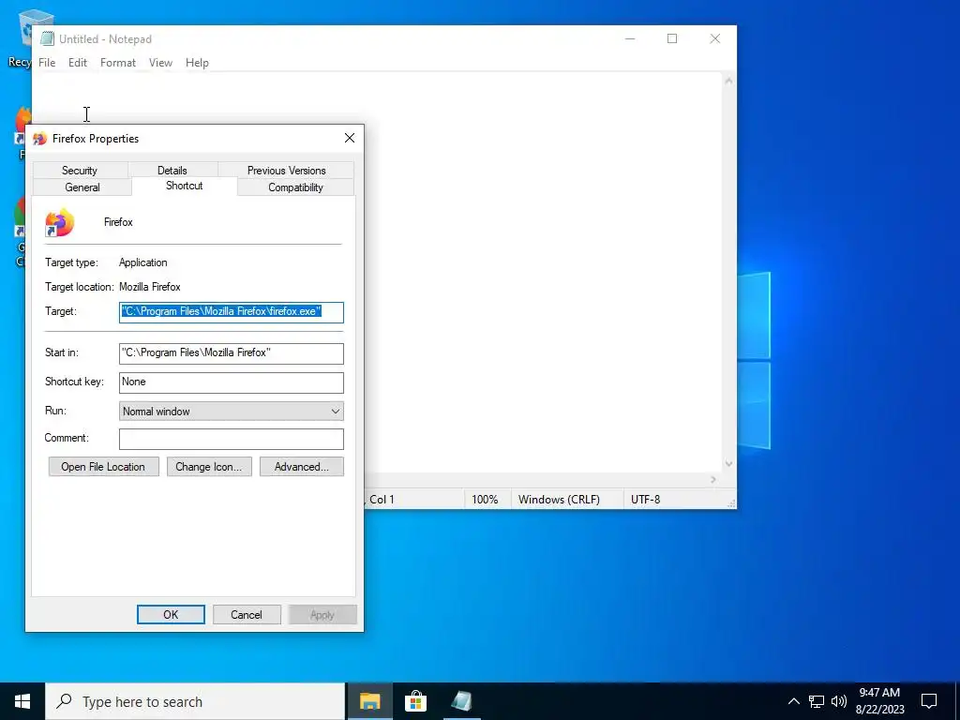
Task: Open Notepad's Edit menu
Action: tap(77, 63)
